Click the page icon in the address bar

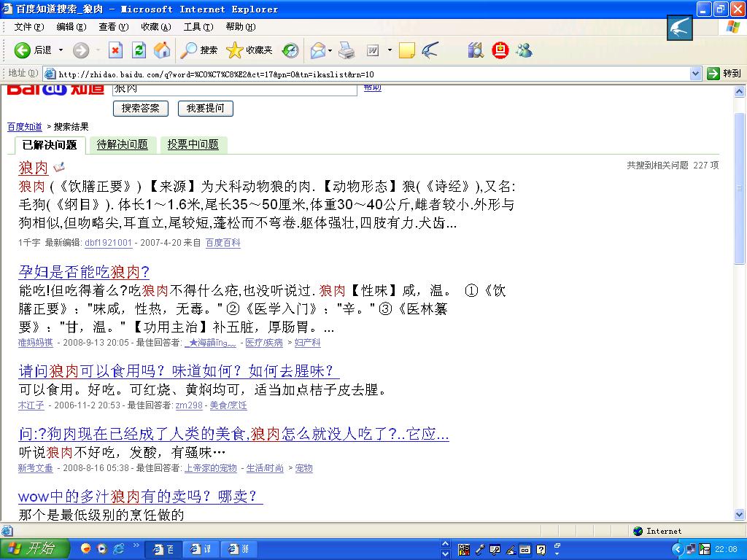tap(50, 74)
